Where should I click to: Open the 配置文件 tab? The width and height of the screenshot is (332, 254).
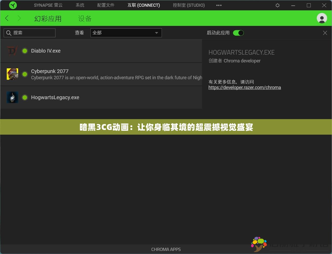click(x=106, y=5)
